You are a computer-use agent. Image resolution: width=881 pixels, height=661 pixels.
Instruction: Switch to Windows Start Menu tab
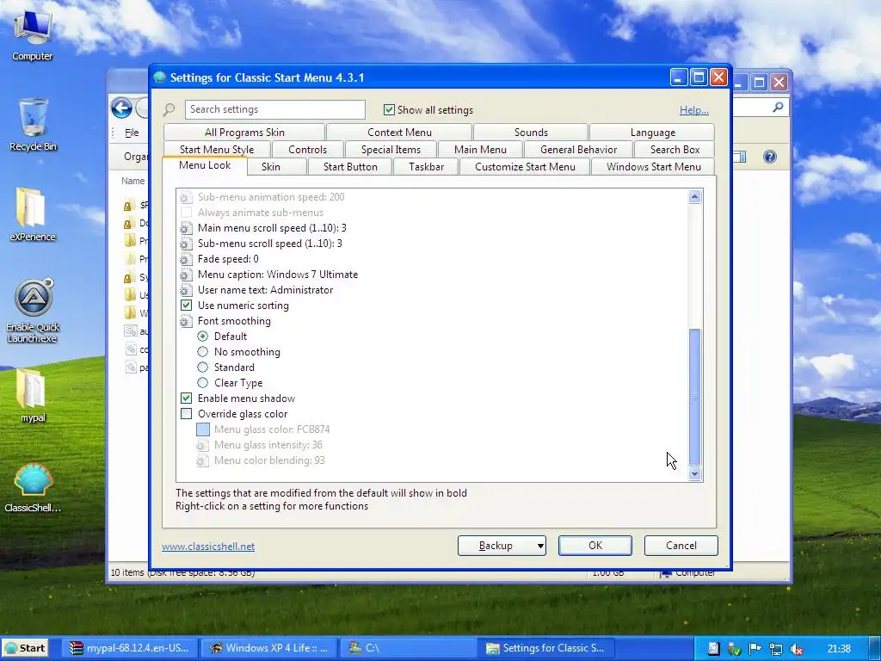click(x=654, y=167)
